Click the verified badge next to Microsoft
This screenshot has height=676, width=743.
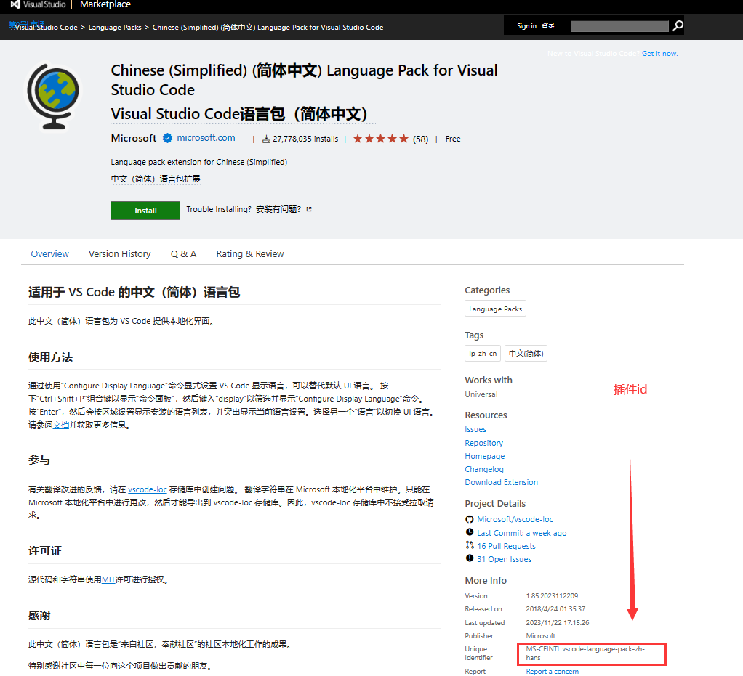click(x=167, y=138)
